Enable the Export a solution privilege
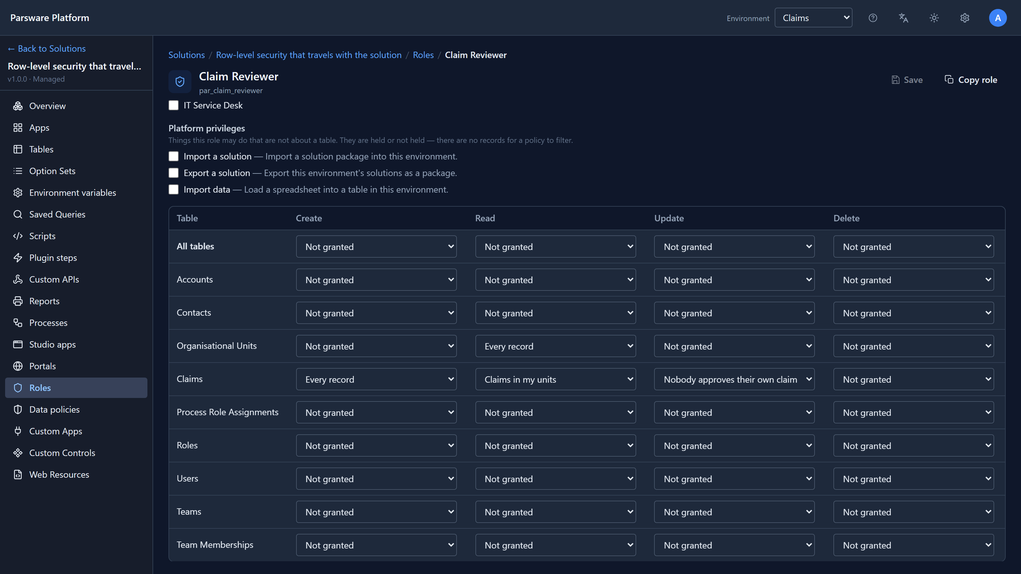Image resolution: width=1021 pixels, height=574 pixels. pos(174,173)
